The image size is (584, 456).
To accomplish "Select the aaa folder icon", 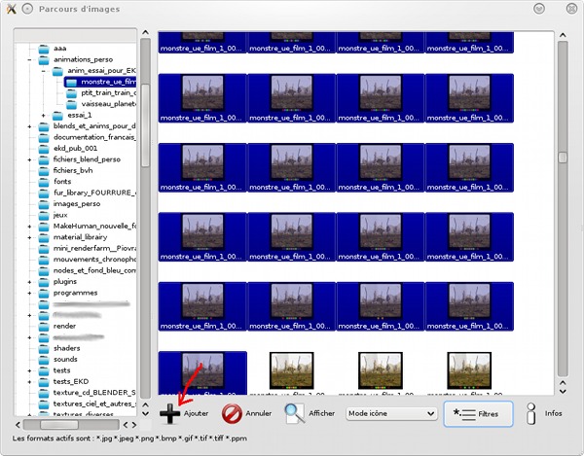I will [x=44, y=49].
